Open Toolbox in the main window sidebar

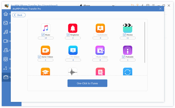click(x=6, y=77)
